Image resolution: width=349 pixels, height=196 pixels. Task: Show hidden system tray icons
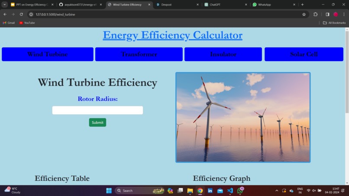pyautogui.click(x=277, y=191)
